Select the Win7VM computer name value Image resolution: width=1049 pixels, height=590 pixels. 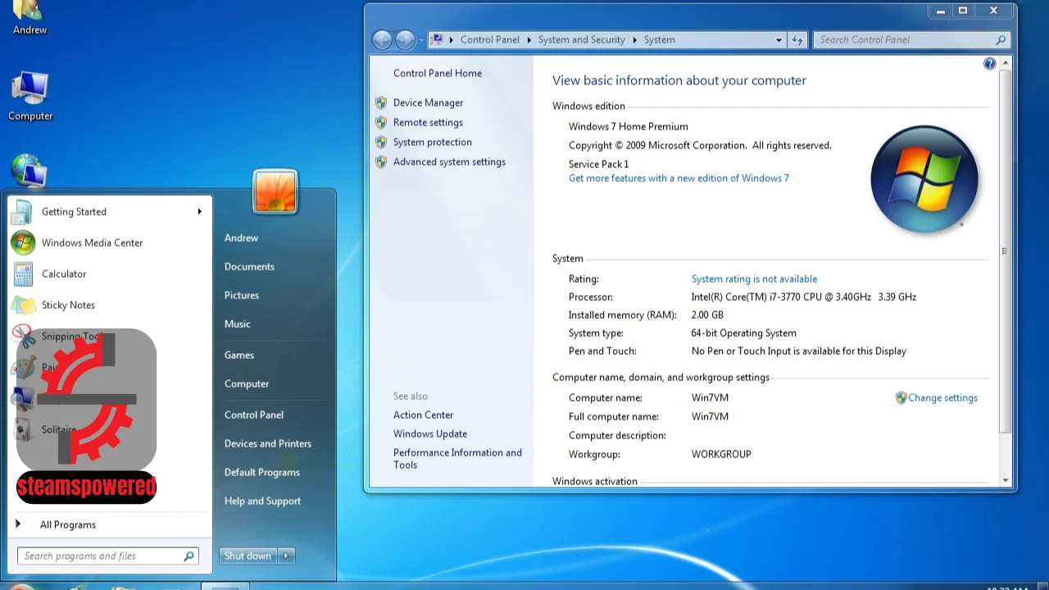[710, 397]
